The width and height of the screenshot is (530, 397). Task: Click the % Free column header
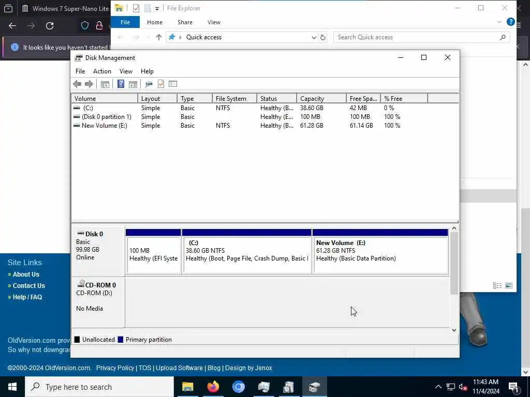404,99
